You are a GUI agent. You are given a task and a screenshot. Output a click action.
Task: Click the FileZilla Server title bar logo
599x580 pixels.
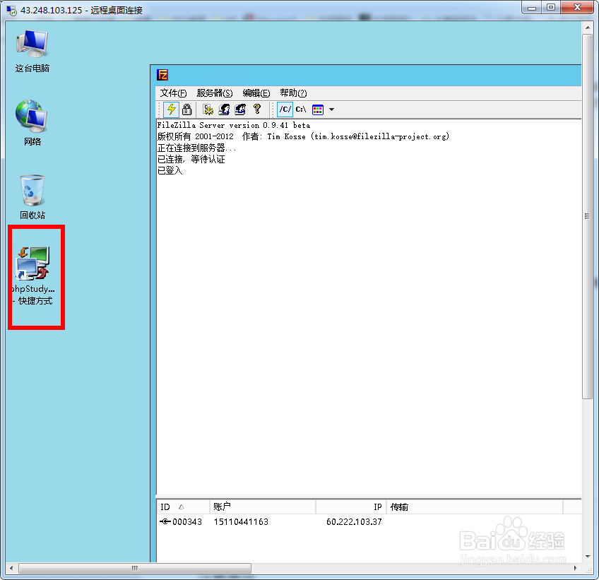(x=162, y=75)
